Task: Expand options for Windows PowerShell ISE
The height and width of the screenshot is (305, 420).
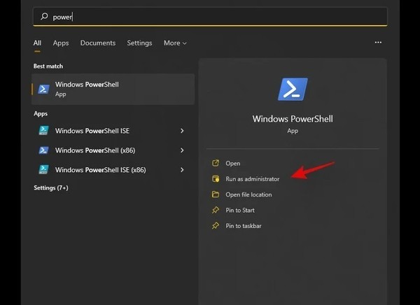Action: point(182,131)
